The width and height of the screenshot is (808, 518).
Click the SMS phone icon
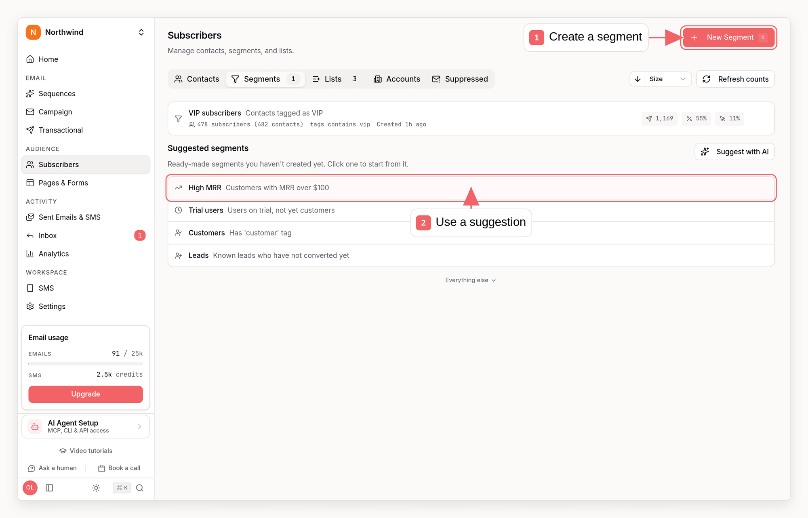[30, 288]
